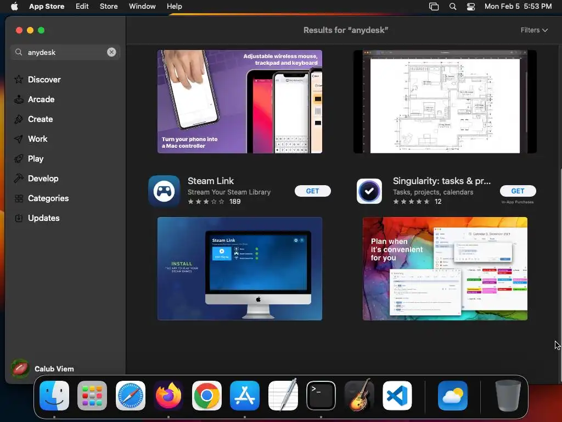
Task: Open the Trash in the Dock
Action: (508, 396)
